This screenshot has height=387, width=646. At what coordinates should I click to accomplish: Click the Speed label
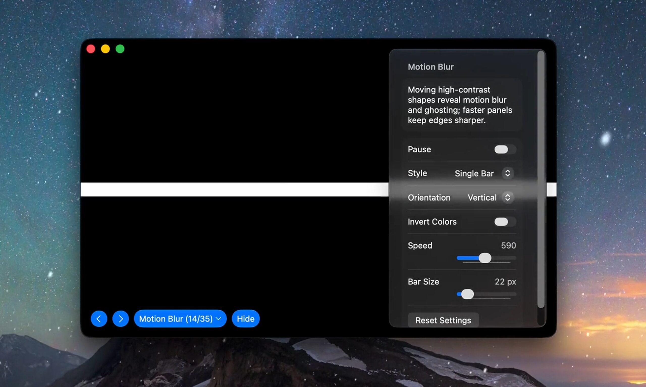point(420,245)
